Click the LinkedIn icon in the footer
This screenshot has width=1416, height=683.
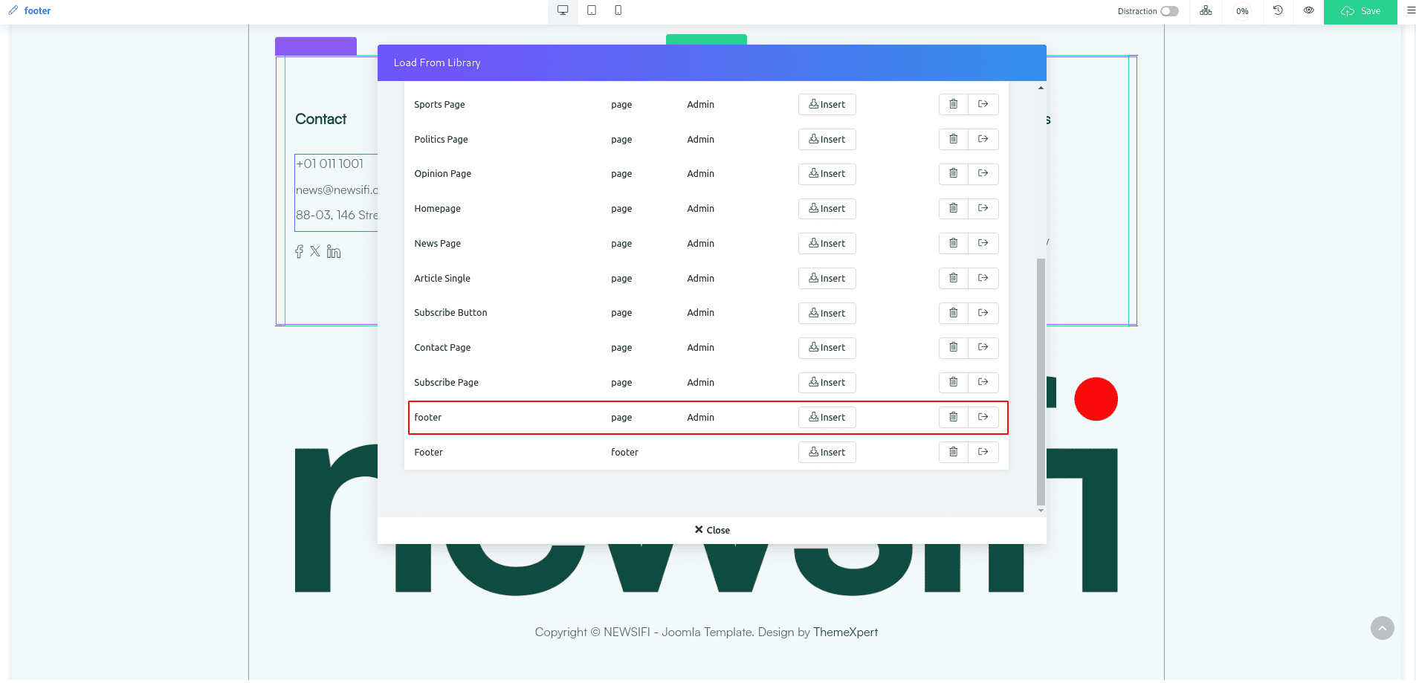coord(334,252)
